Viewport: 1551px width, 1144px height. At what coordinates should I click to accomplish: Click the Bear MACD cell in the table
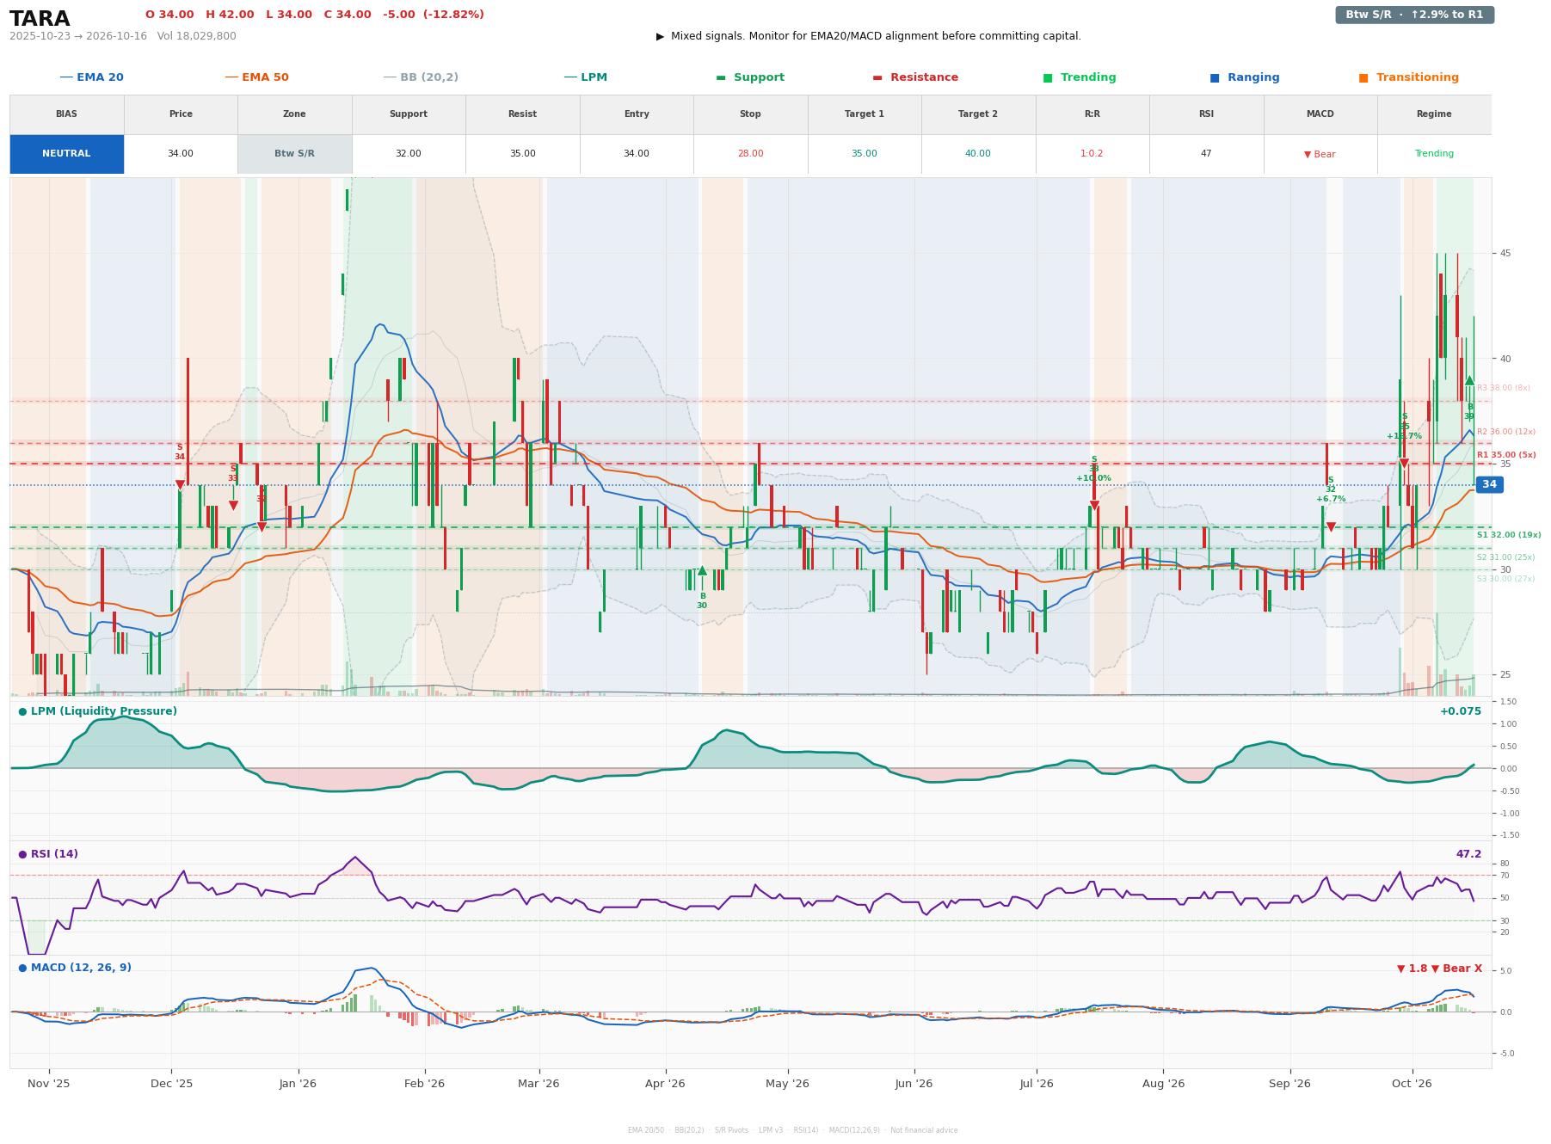(x=1320, y=154)
